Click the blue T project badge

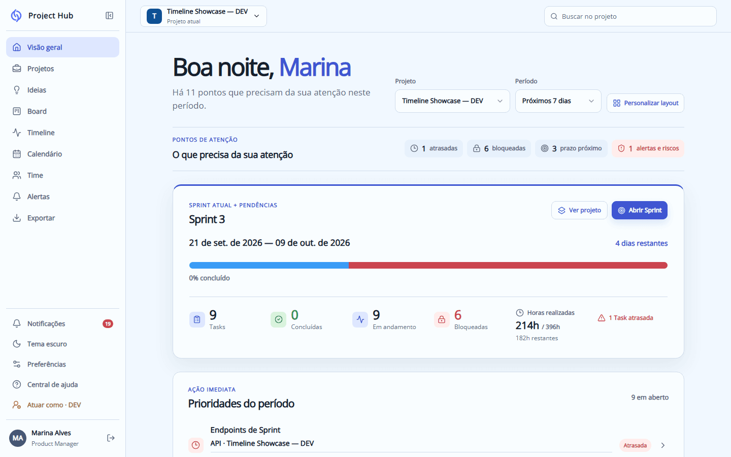click(x=154, y=16)
